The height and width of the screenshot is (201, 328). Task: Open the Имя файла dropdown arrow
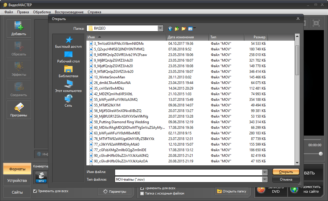click(x=265, y=172)
